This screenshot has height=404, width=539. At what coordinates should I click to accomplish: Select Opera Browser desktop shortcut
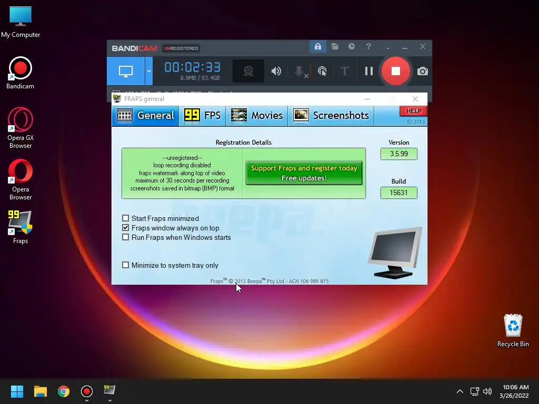tap(21, 180)
